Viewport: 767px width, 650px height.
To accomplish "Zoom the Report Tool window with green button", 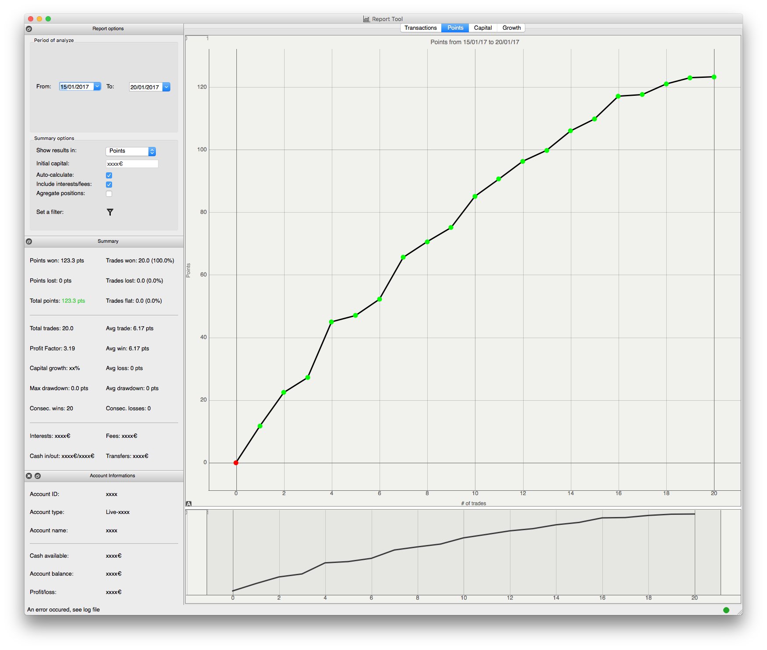I will coord(48,19).
